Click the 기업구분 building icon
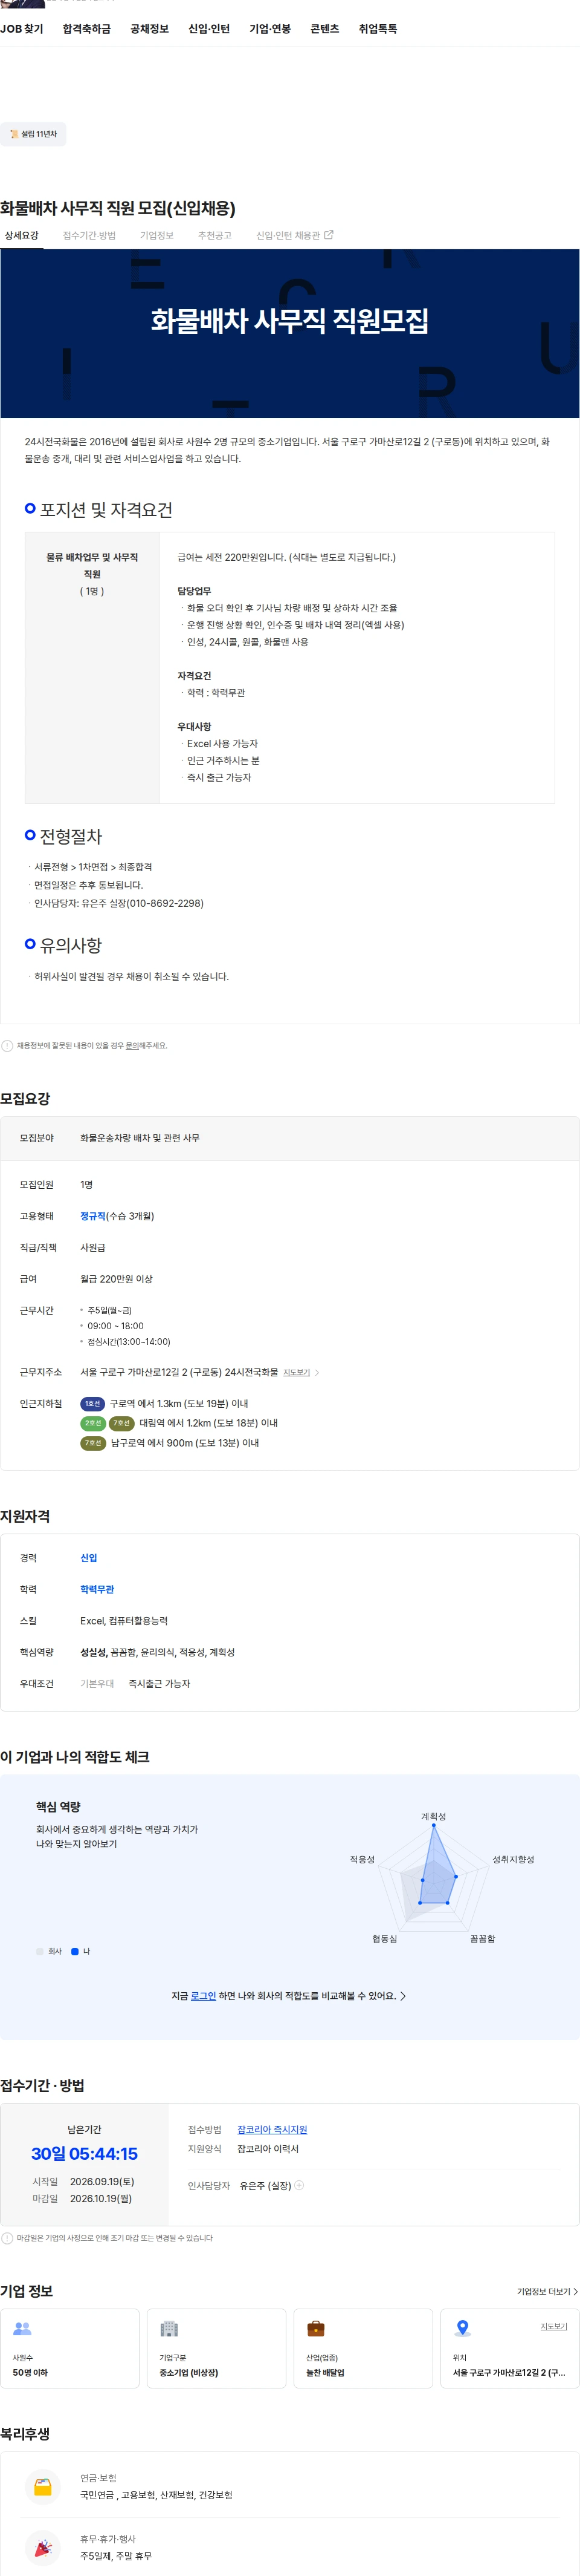The image size is (580, 2576). pos(169,2329)
